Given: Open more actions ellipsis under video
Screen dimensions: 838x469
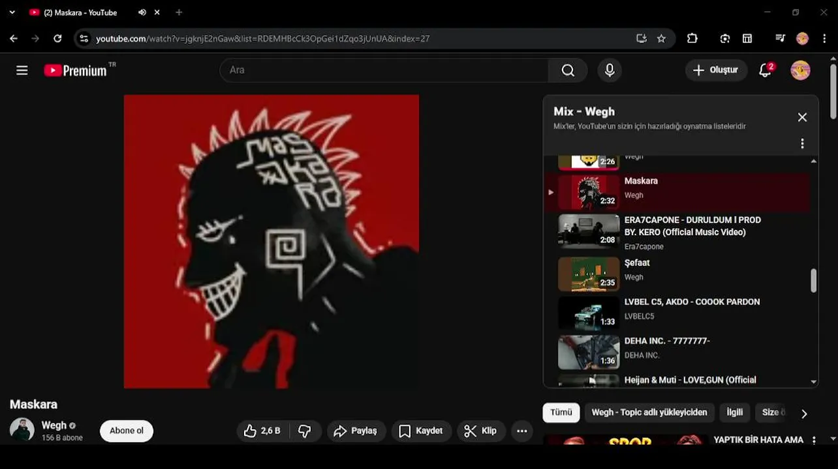Looking at the screenshot, I should pos(521,431).
